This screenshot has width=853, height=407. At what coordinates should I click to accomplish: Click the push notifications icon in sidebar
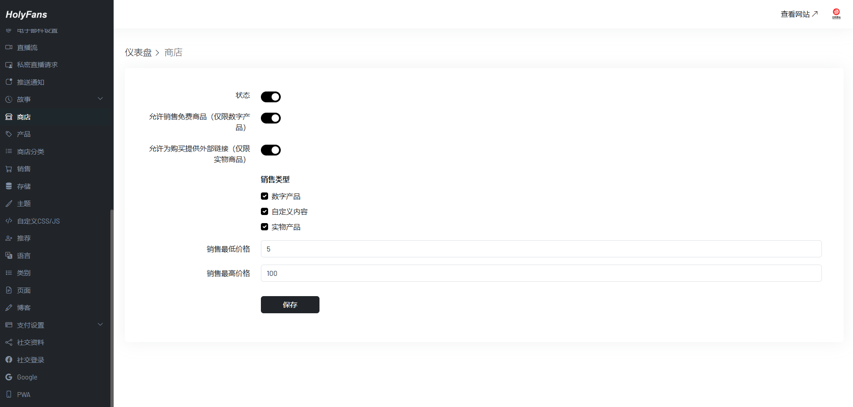9,82
